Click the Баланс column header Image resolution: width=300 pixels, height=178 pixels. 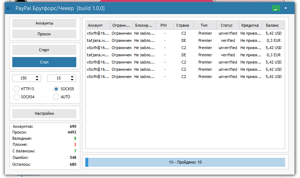273,25
